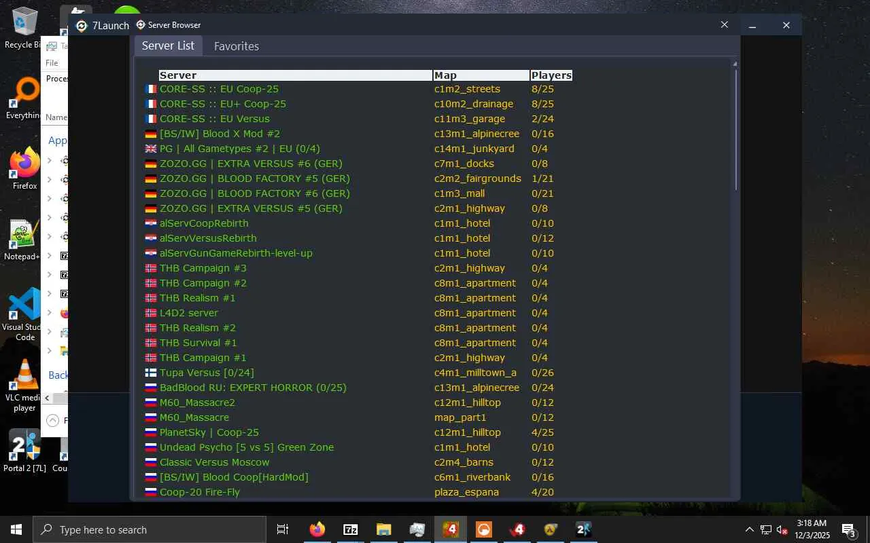Select the THB Realism #1 server

[198, 298]
